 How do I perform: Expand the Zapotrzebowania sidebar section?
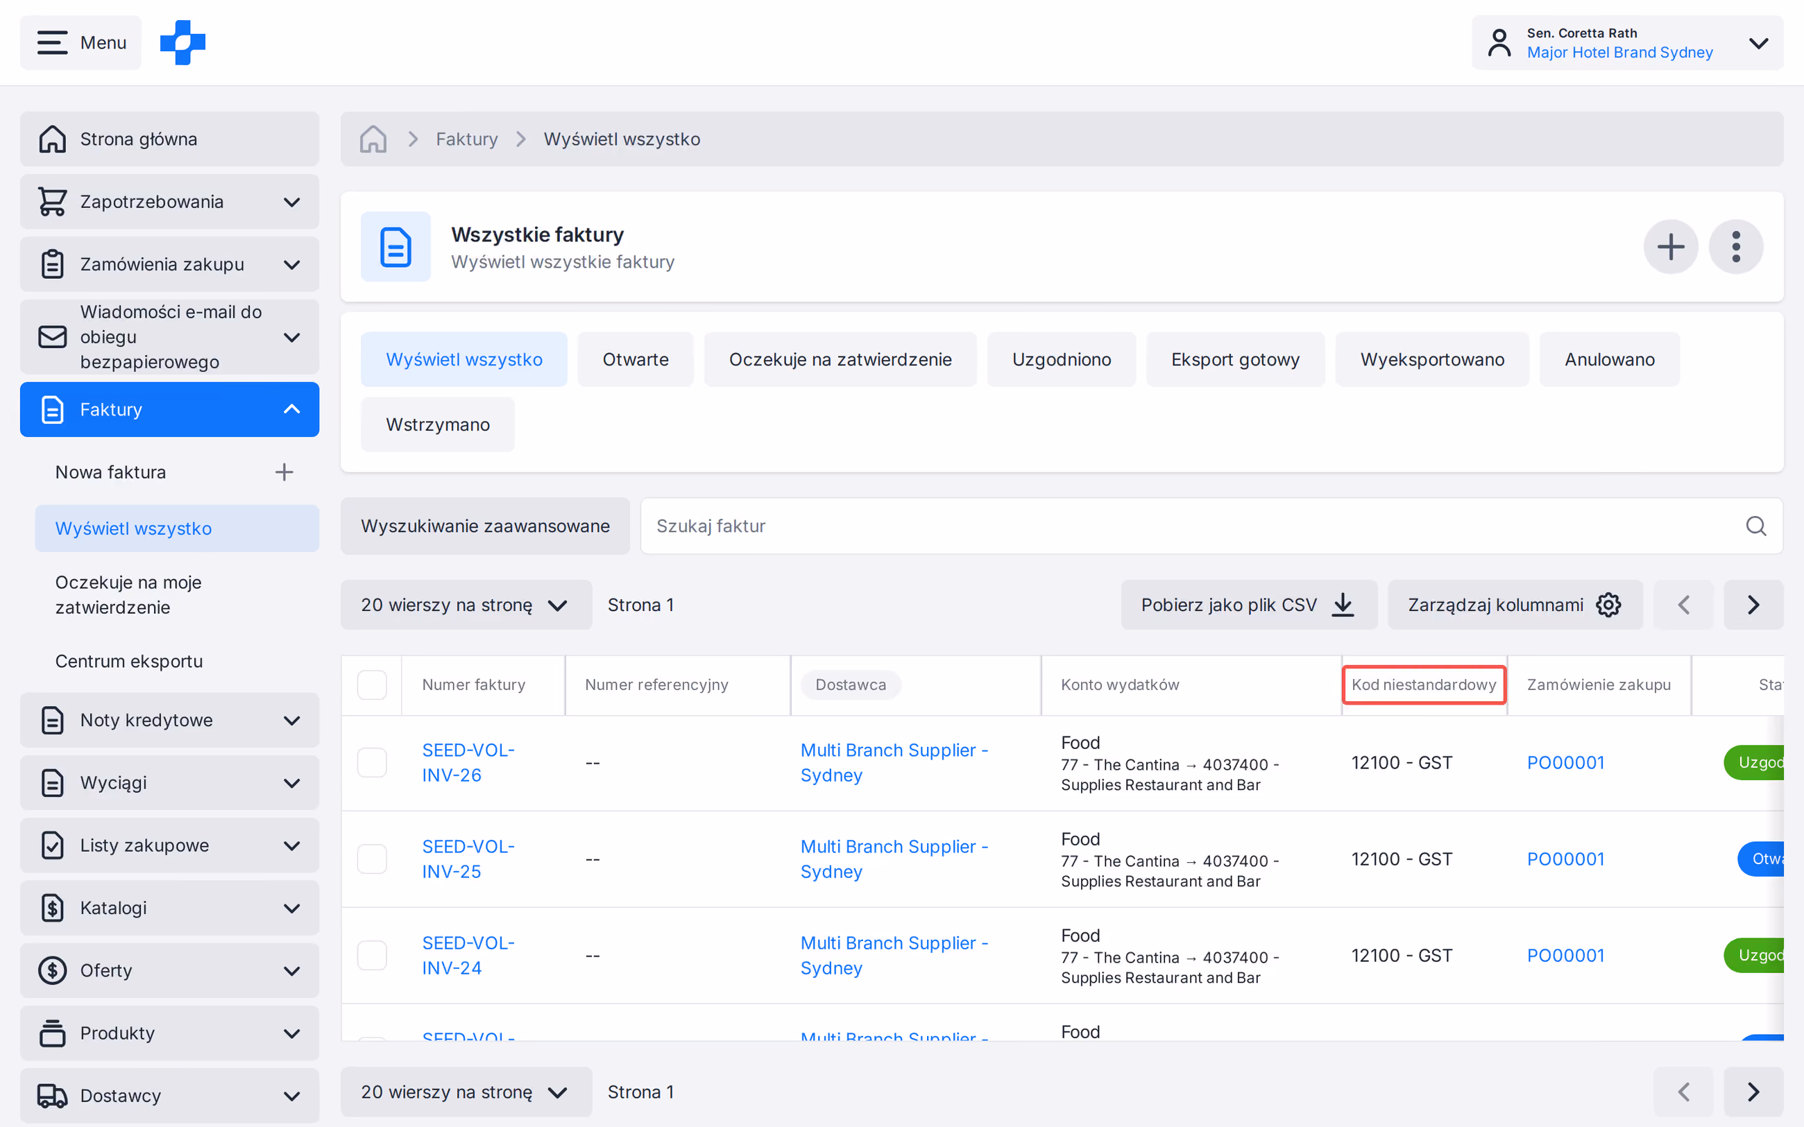point(170,202)
